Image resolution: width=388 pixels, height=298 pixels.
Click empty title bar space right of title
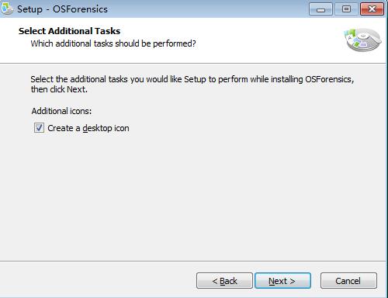[207, 9]
